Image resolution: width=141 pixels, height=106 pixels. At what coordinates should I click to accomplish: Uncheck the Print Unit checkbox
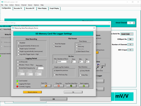[x=54, y=47]
